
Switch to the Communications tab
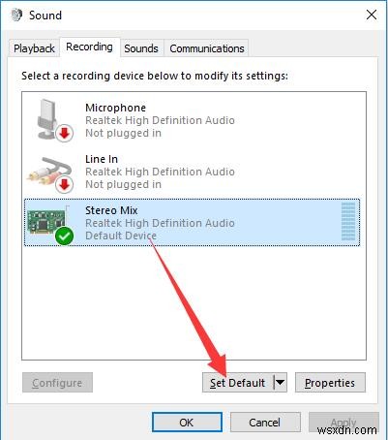(207, 48)
